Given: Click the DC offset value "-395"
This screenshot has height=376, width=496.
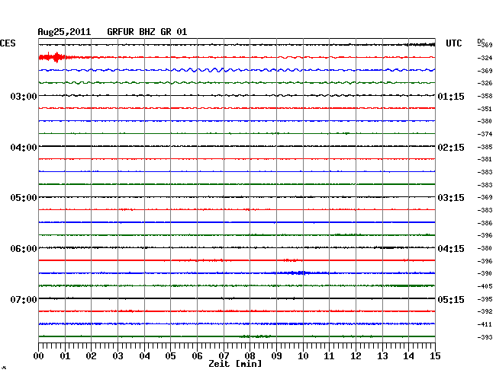Looking at the screenshot, I should (485, 299).
